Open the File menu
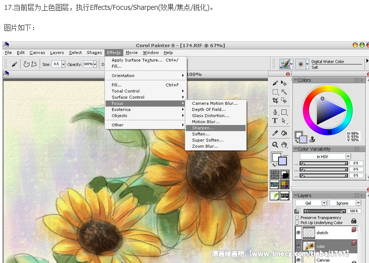Image resolution: width=369 pixels, height=263 pixels. [8, 53]
